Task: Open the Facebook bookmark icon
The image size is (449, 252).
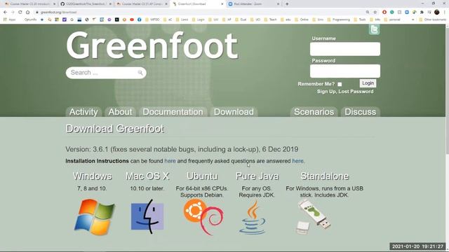Action: pyautogui.click(x=139, y=20)
